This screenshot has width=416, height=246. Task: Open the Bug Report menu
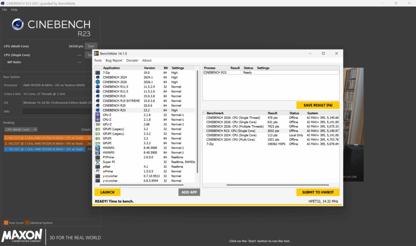[114, 60]
